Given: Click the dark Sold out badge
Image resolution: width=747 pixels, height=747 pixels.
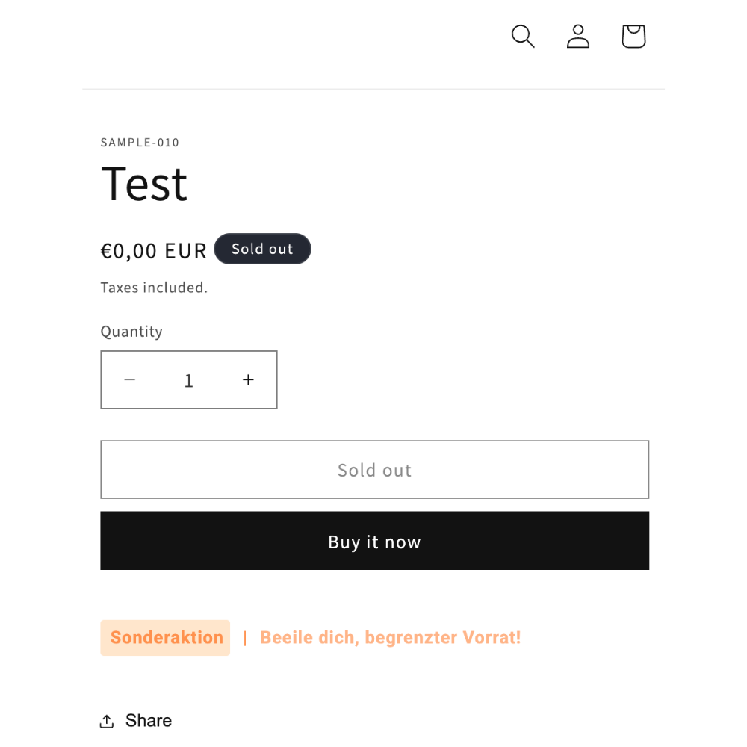Looking at the screenshot, I should click(x=262, y=249).
